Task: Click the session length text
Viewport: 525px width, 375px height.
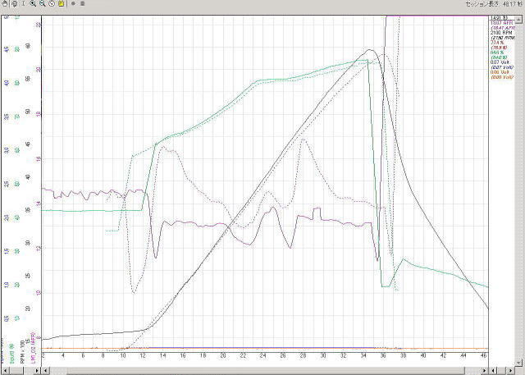Action: 495,3
